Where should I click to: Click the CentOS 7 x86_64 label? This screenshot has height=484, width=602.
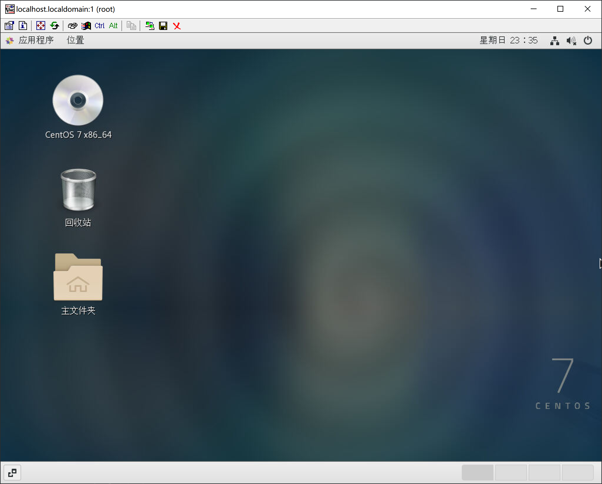[x=78, y=135]
